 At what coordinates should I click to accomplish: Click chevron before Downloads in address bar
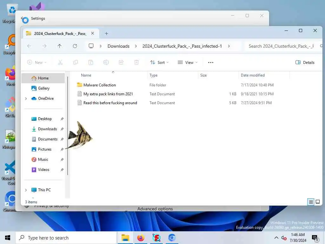[x=101, y=46]
